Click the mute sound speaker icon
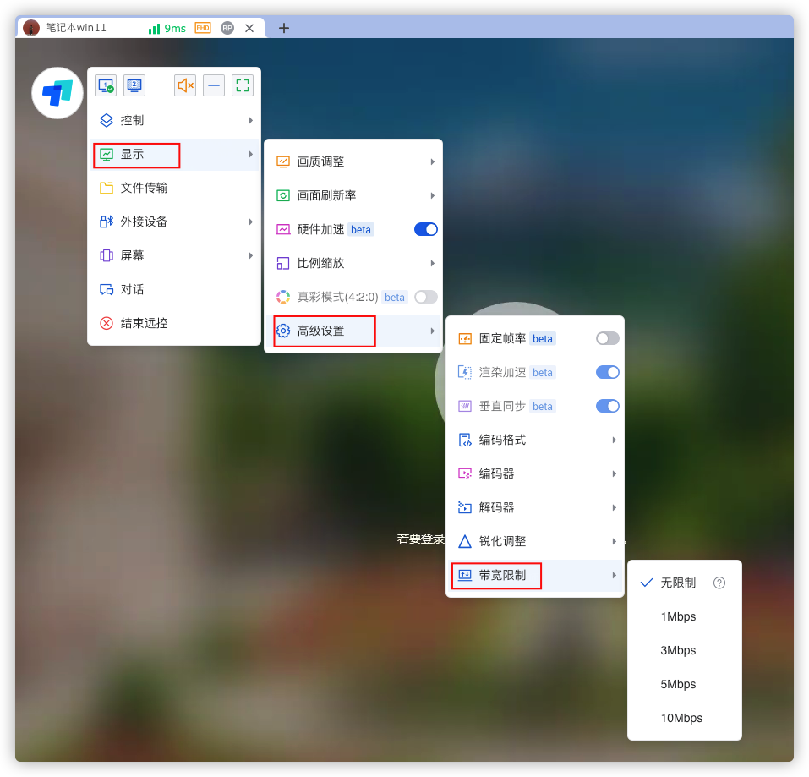The image size is (809, 777). coord(185,85)
